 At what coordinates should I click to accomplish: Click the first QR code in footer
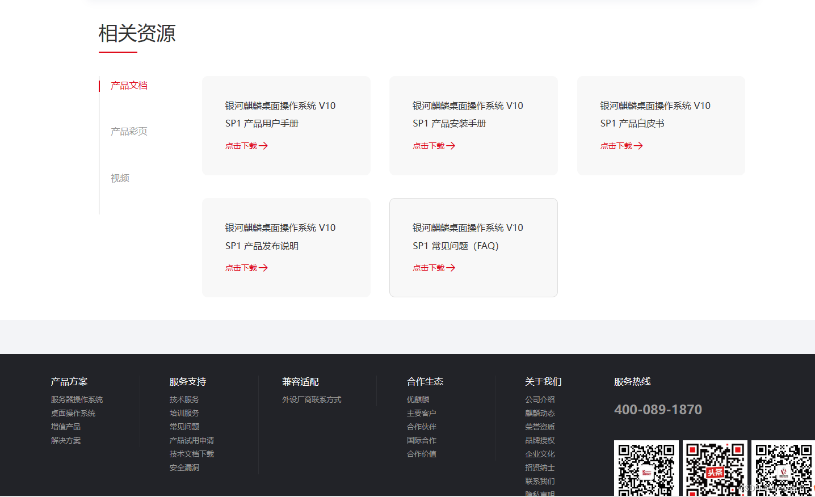pos(646,469)
